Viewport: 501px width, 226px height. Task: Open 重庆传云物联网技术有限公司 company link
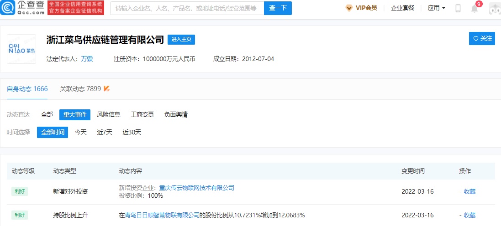pyautogui.click(x=196, y=188)
